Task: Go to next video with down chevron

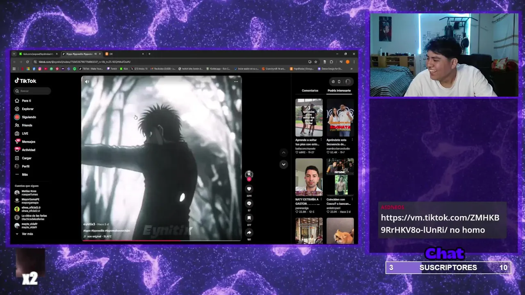Action: pos(283,164)
